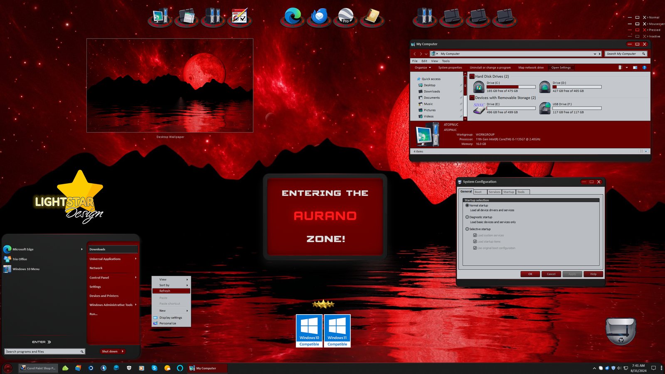The height and width of the screenshot is (374, 665).
Task: Open the notification center icon
Action: (x=653, y=368)
